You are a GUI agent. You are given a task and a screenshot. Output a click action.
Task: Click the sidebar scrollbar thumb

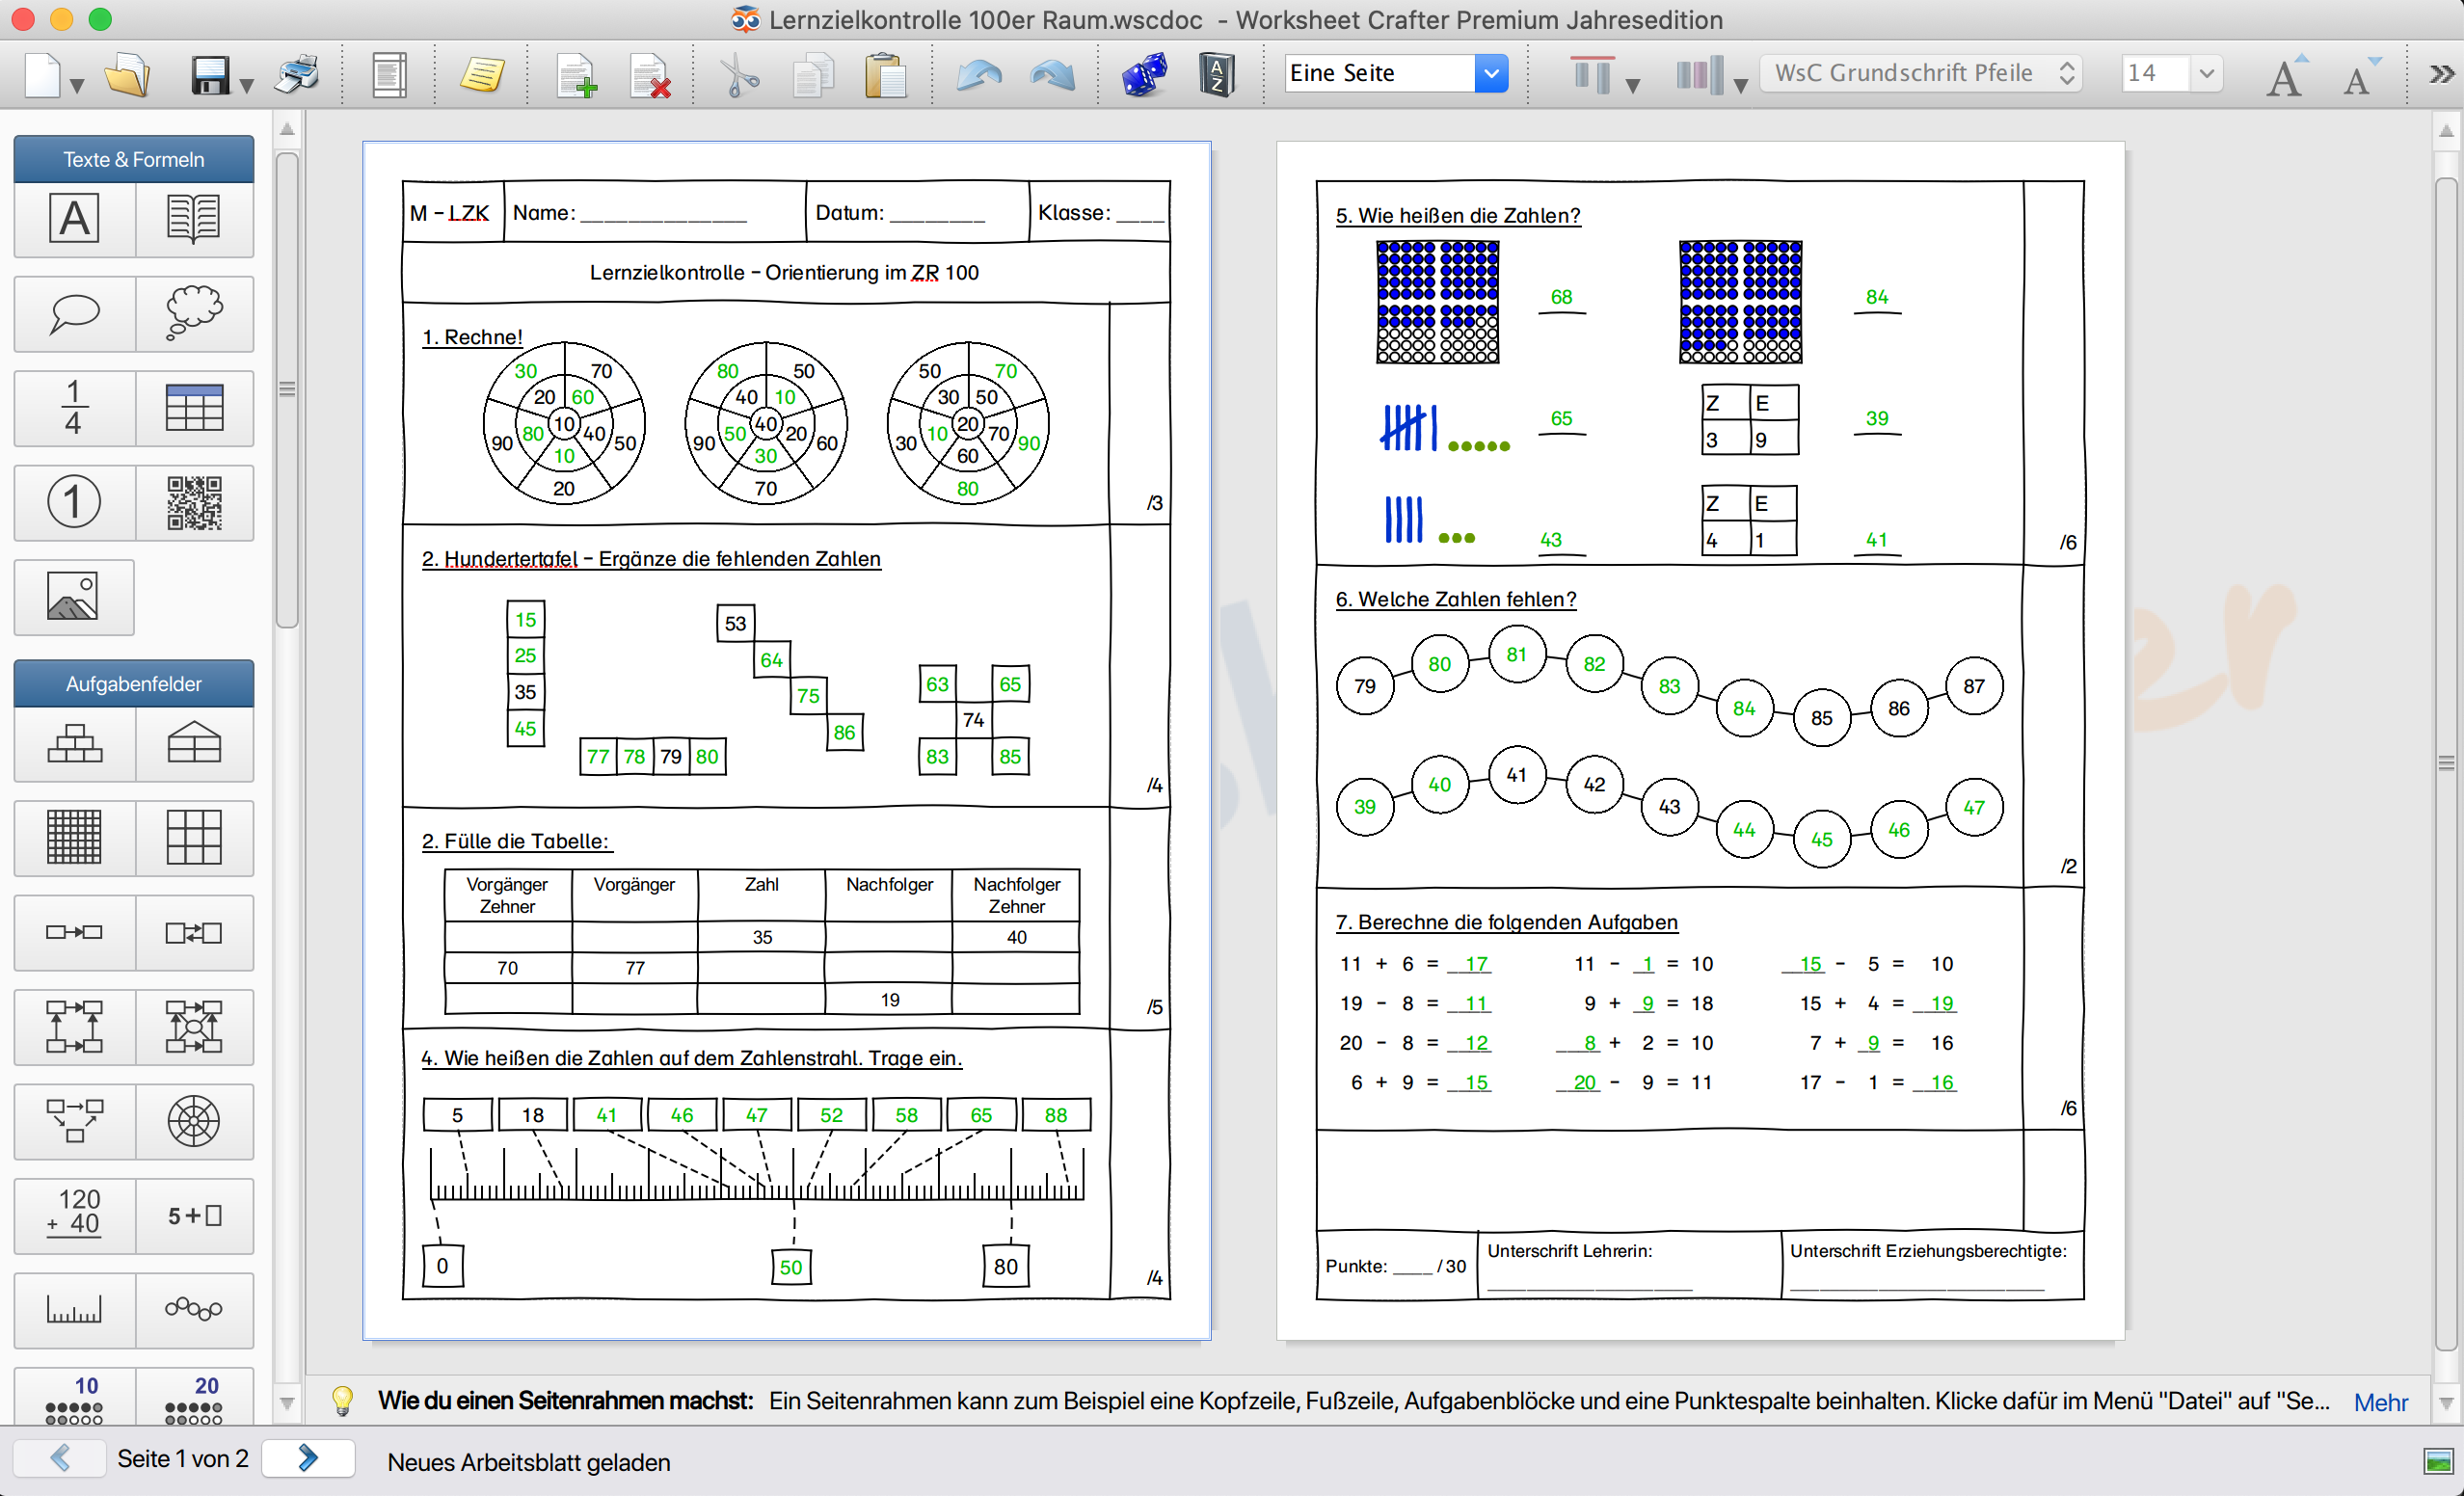coord(287,390)
